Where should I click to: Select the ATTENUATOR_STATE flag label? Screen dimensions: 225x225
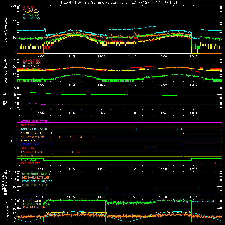(34, 121)
